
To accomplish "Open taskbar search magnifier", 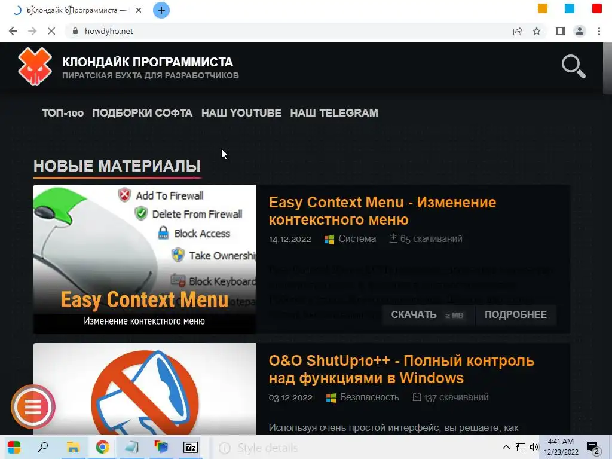I will pyautogui.click(x=43, y=447).
